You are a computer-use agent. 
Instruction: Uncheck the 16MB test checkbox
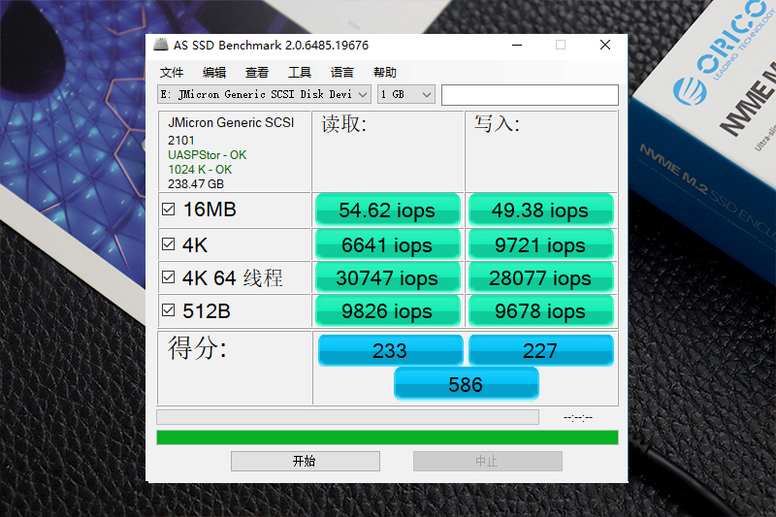click(x=168, y=210)
